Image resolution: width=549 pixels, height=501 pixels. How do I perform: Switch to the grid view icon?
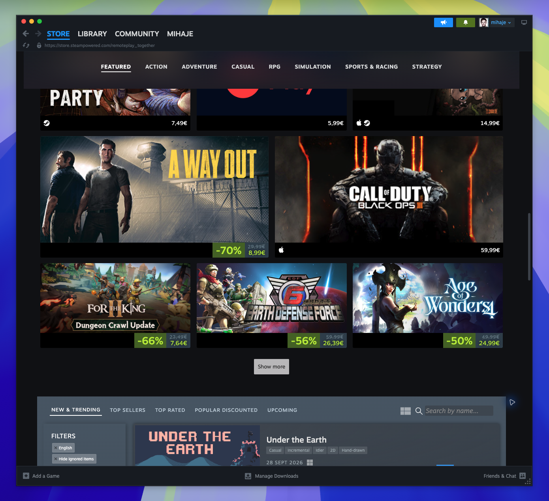click(x=406, y=411)
